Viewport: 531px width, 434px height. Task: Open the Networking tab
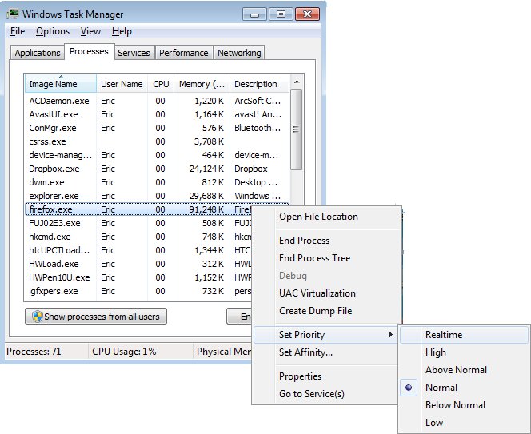click(x=239, y=53)
